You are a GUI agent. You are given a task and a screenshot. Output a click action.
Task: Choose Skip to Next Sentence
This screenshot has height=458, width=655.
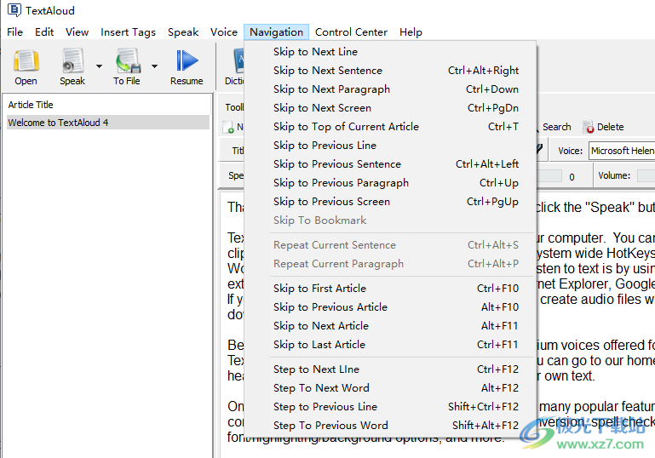pos(390,71)
